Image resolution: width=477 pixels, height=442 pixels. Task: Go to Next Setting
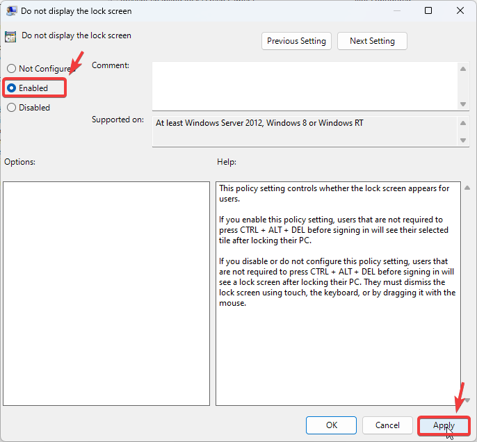tap(372, 41)
